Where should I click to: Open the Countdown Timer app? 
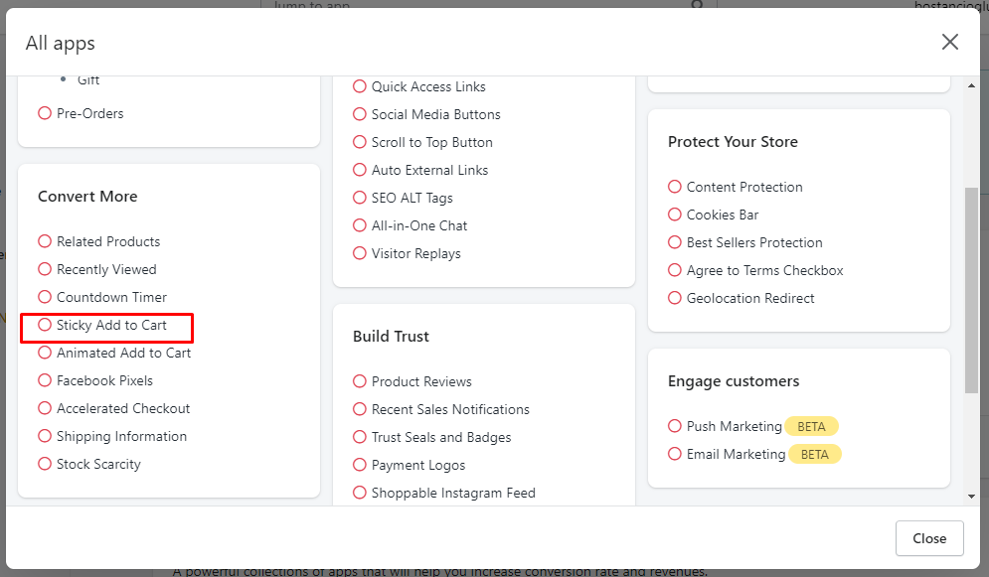click(111, 297)
